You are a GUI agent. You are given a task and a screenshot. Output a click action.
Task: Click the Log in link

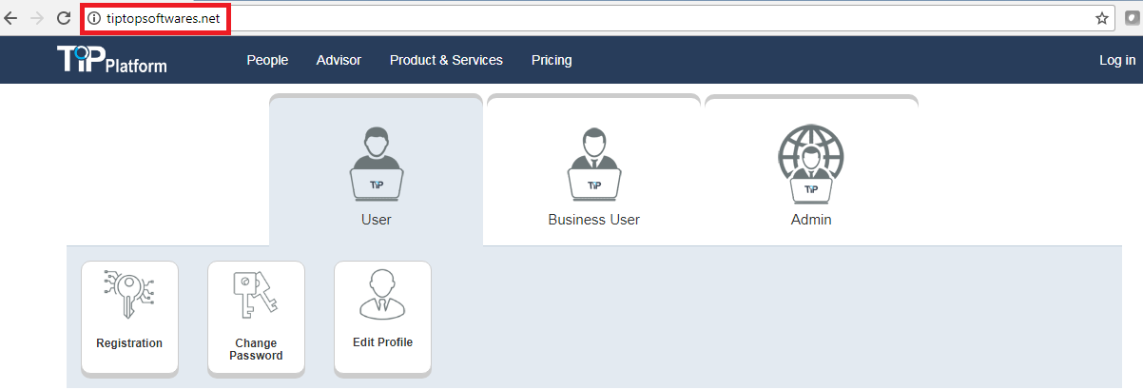1117,60
